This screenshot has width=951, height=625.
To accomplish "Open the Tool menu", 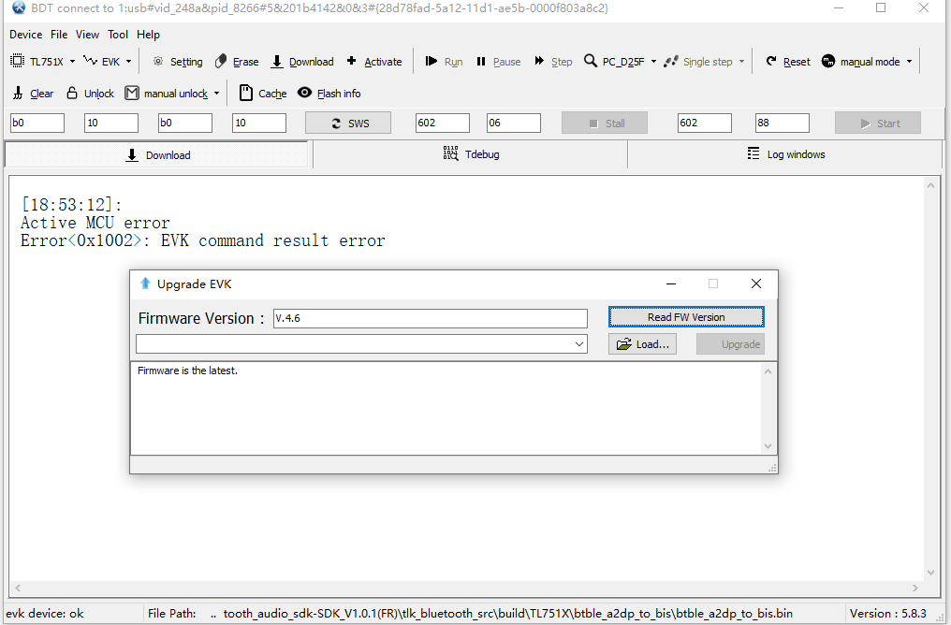I will click(x=118, y=35).
